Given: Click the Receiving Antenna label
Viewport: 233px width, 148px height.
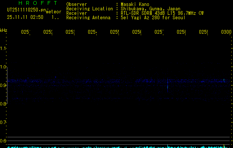Looking at the screenshot, I should 88,18.
